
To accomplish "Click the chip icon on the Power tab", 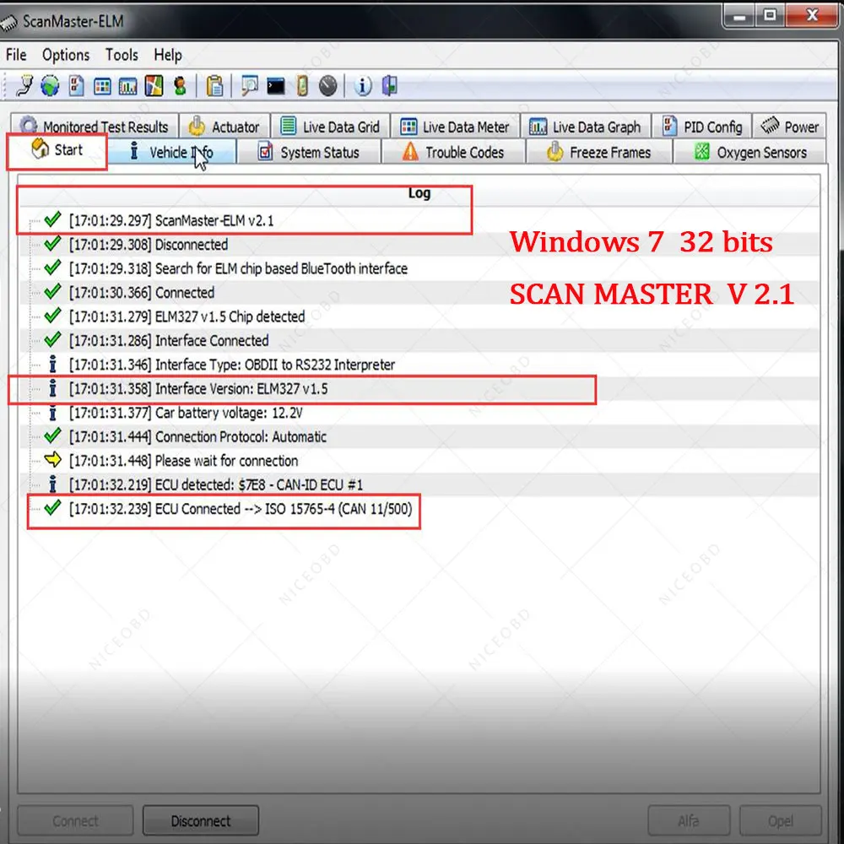I will (x=770, y=125).
